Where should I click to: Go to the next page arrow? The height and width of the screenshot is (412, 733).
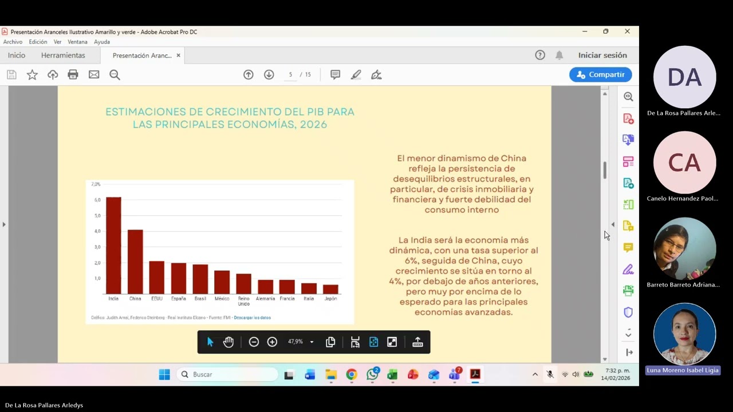(269, 74)
